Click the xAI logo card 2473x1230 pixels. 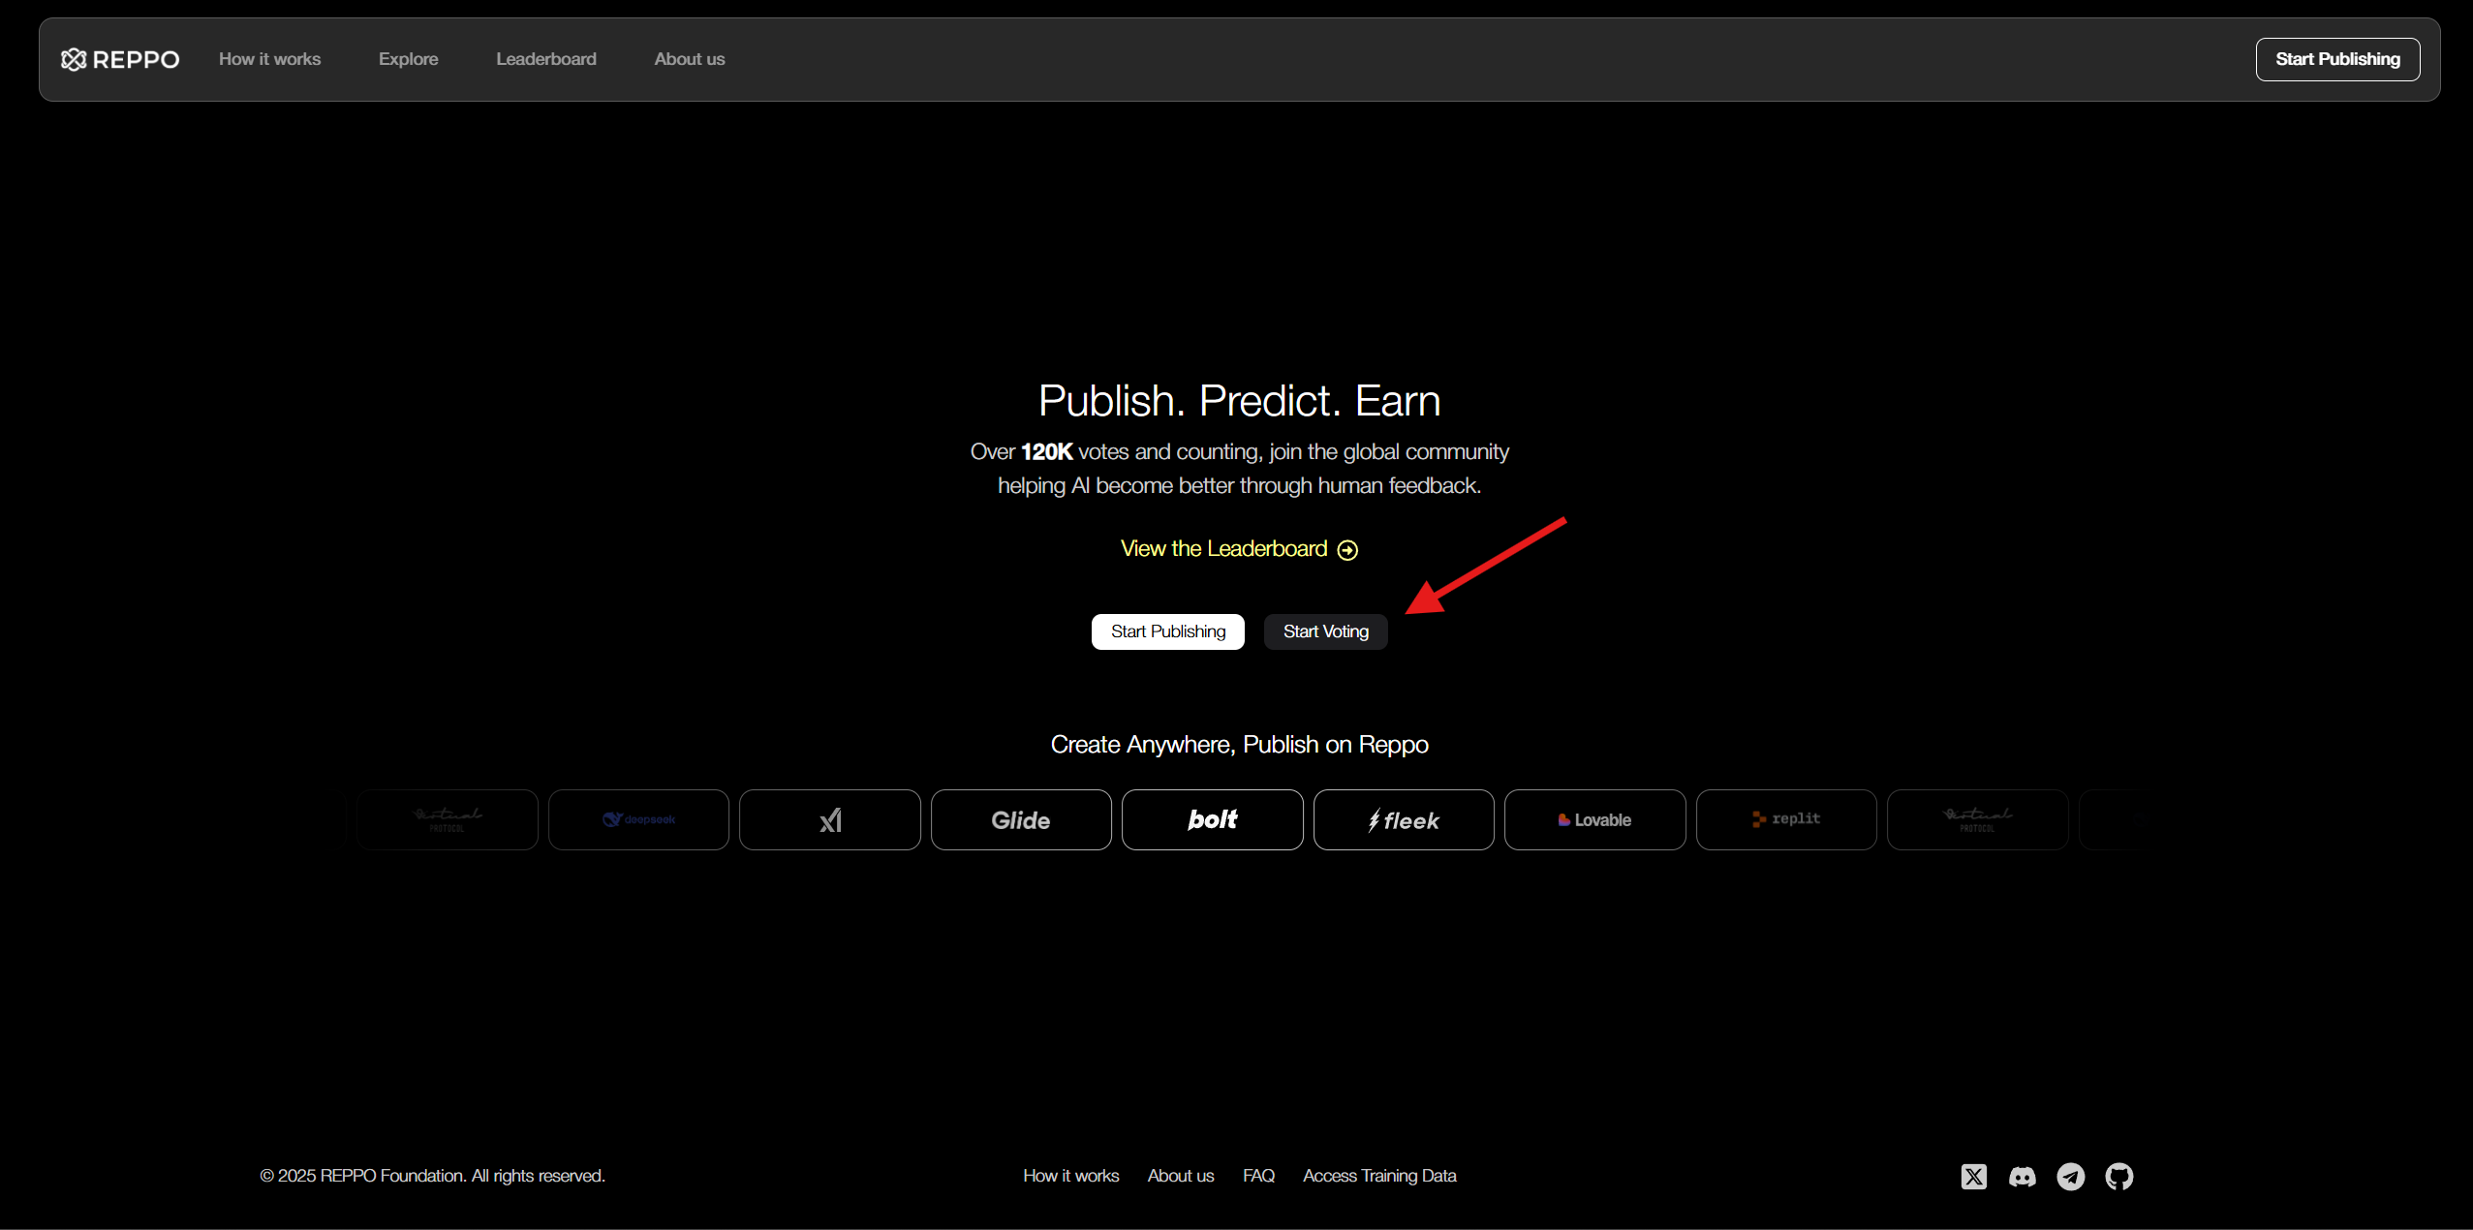829,819
